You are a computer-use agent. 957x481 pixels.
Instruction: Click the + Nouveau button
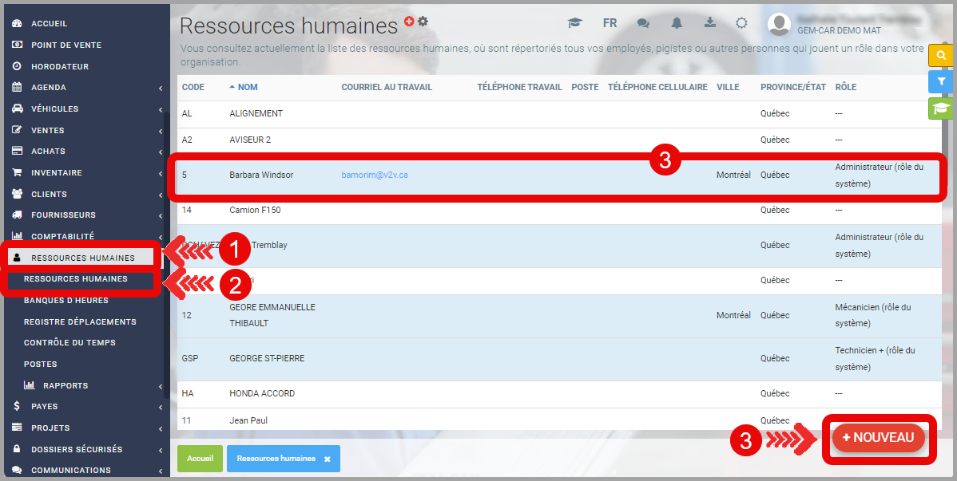(x=878, y=438)
